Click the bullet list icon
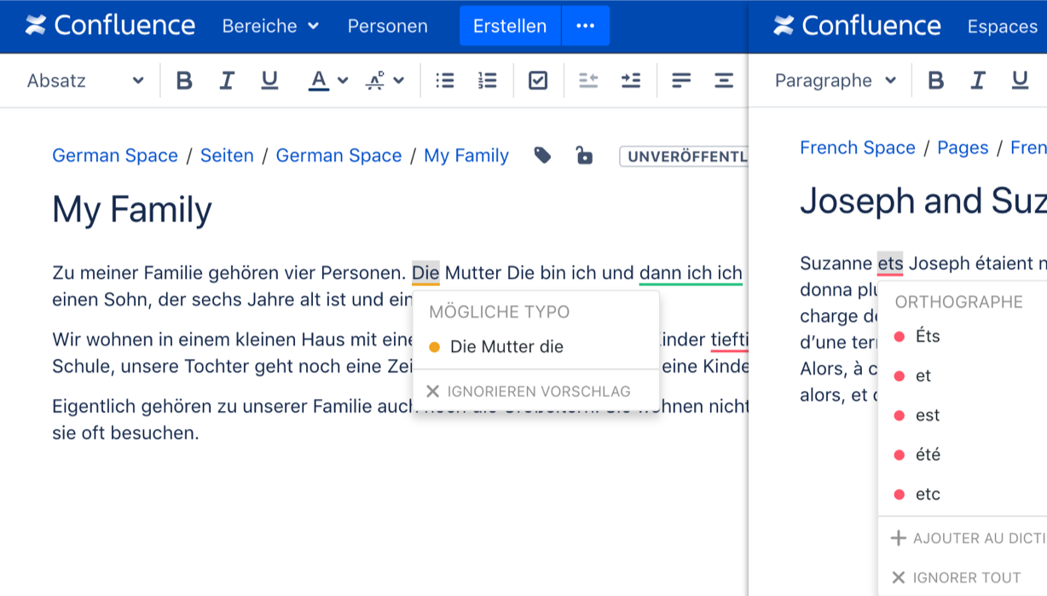The image size is (1047, 596). (x=444, y=81)
